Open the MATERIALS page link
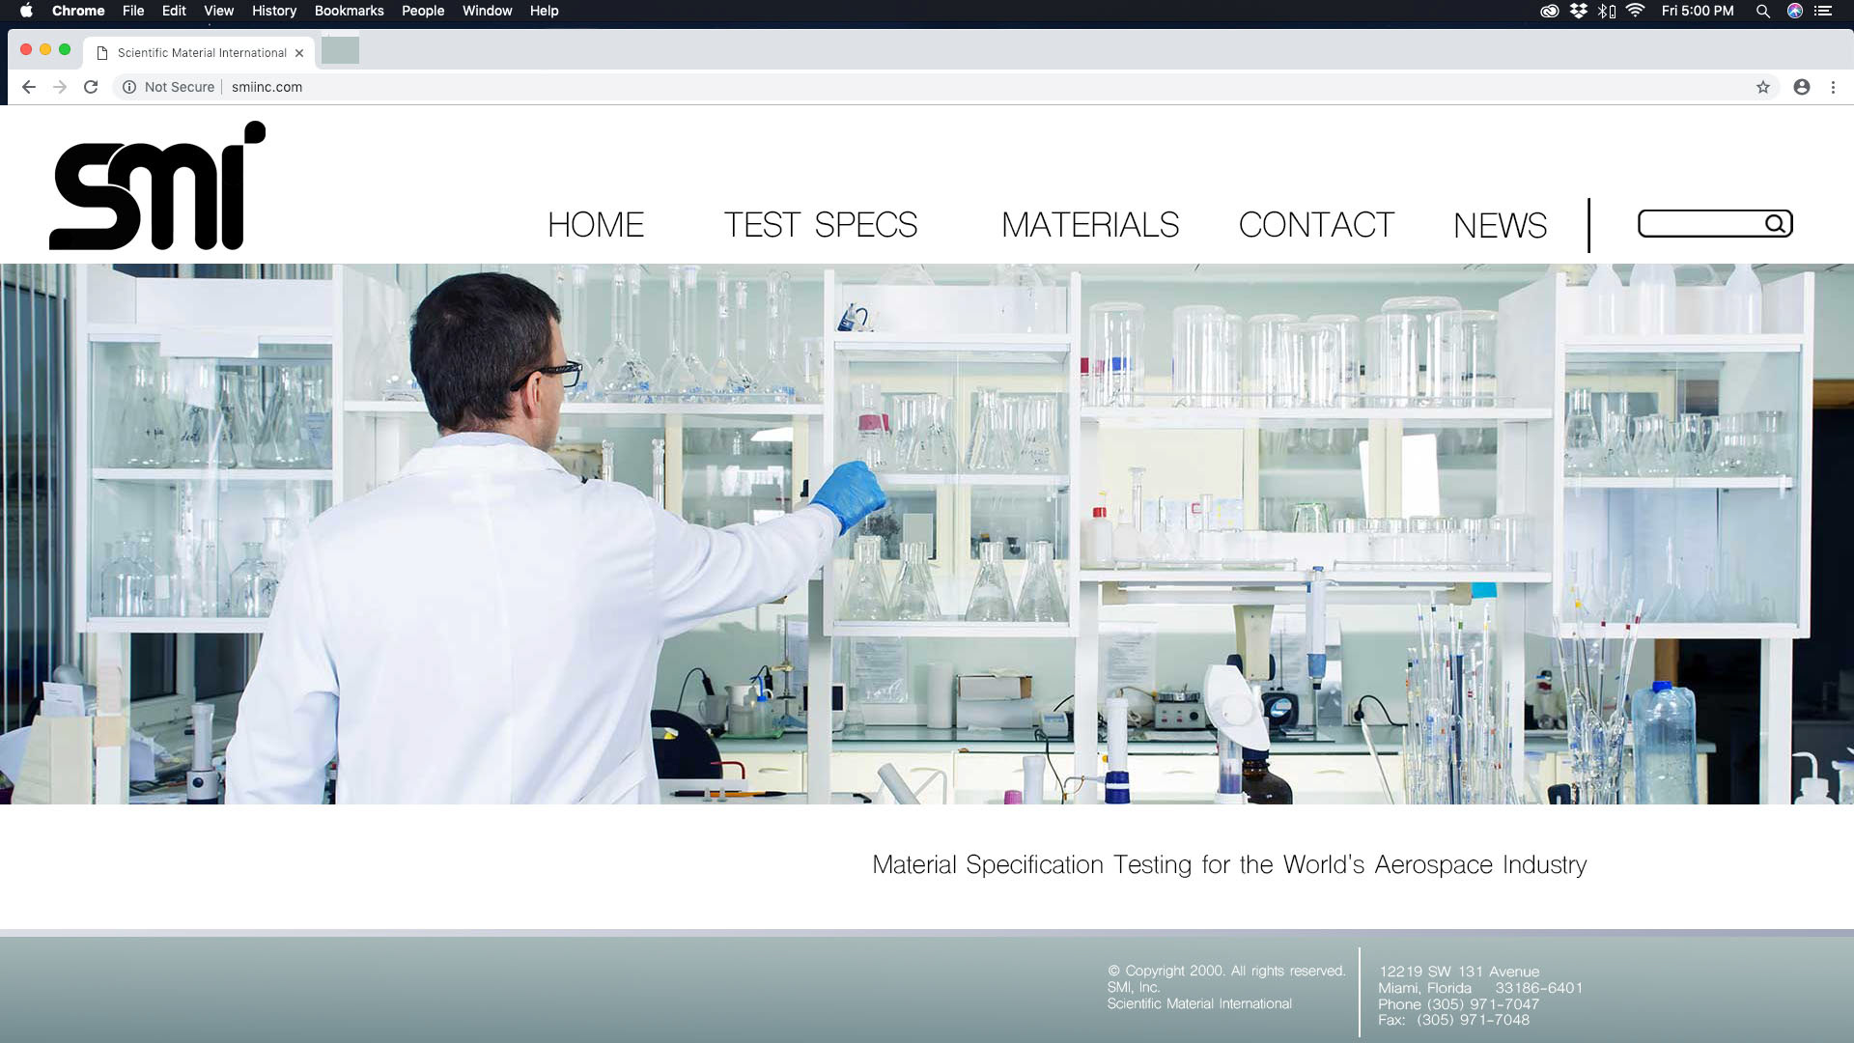 1090,225
